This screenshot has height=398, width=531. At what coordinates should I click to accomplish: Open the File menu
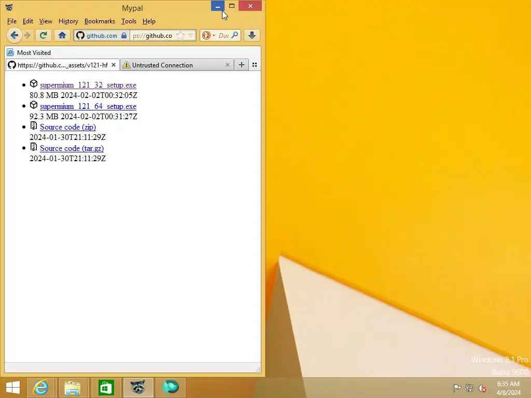point(12,21)
